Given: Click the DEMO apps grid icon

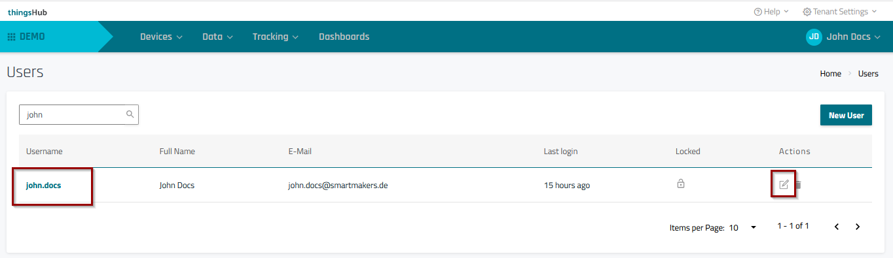Looking at the screenshot, I should [11, 37].
